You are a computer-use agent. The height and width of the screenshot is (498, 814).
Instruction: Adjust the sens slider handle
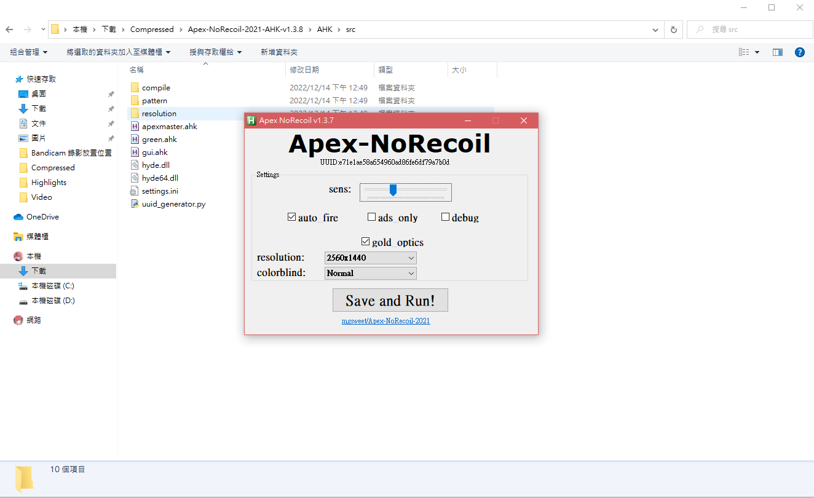(x=393, y=191)
